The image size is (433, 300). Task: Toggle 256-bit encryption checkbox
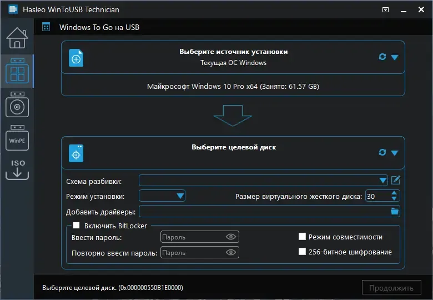click(x=302, y=252)
